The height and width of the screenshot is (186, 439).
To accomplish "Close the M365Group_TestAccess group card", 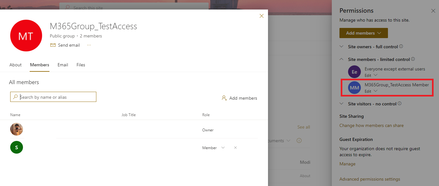I will [262, 16].
